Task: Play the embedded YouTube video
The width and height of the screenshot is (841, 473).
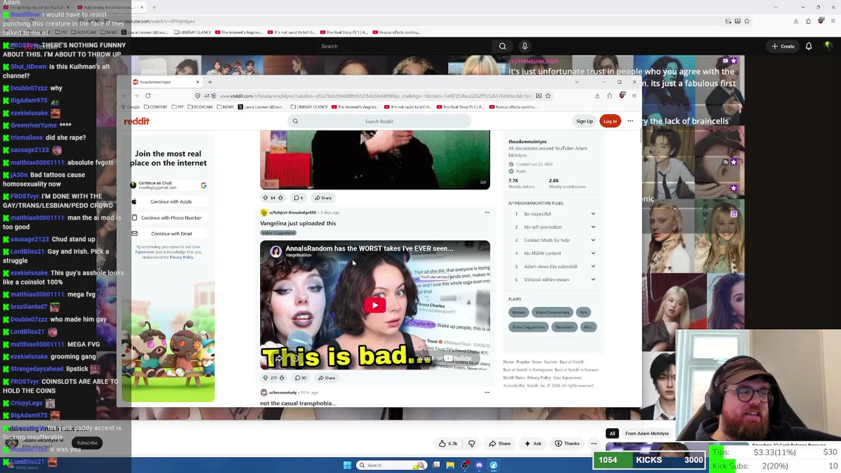Action: click(375, 305)
